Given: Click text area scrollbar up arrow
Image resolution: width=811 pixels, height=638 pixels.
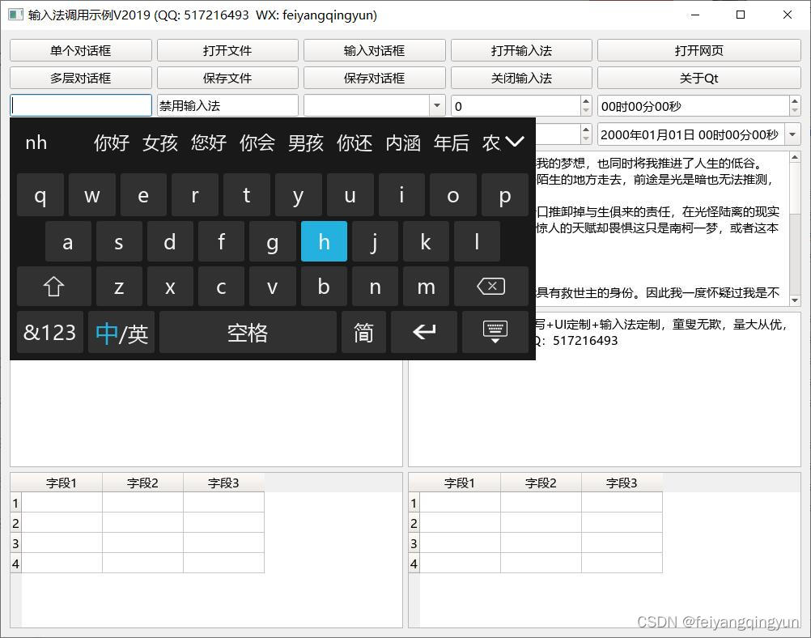Looking at the screenshot, I should pos(795,156).
